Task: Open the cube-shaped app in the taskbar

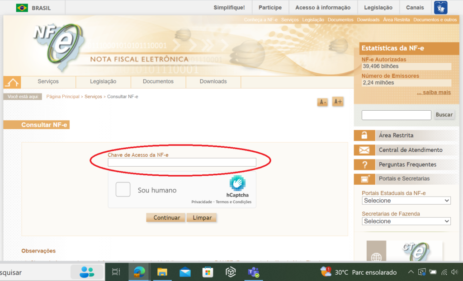Action: tap(230, 272)
